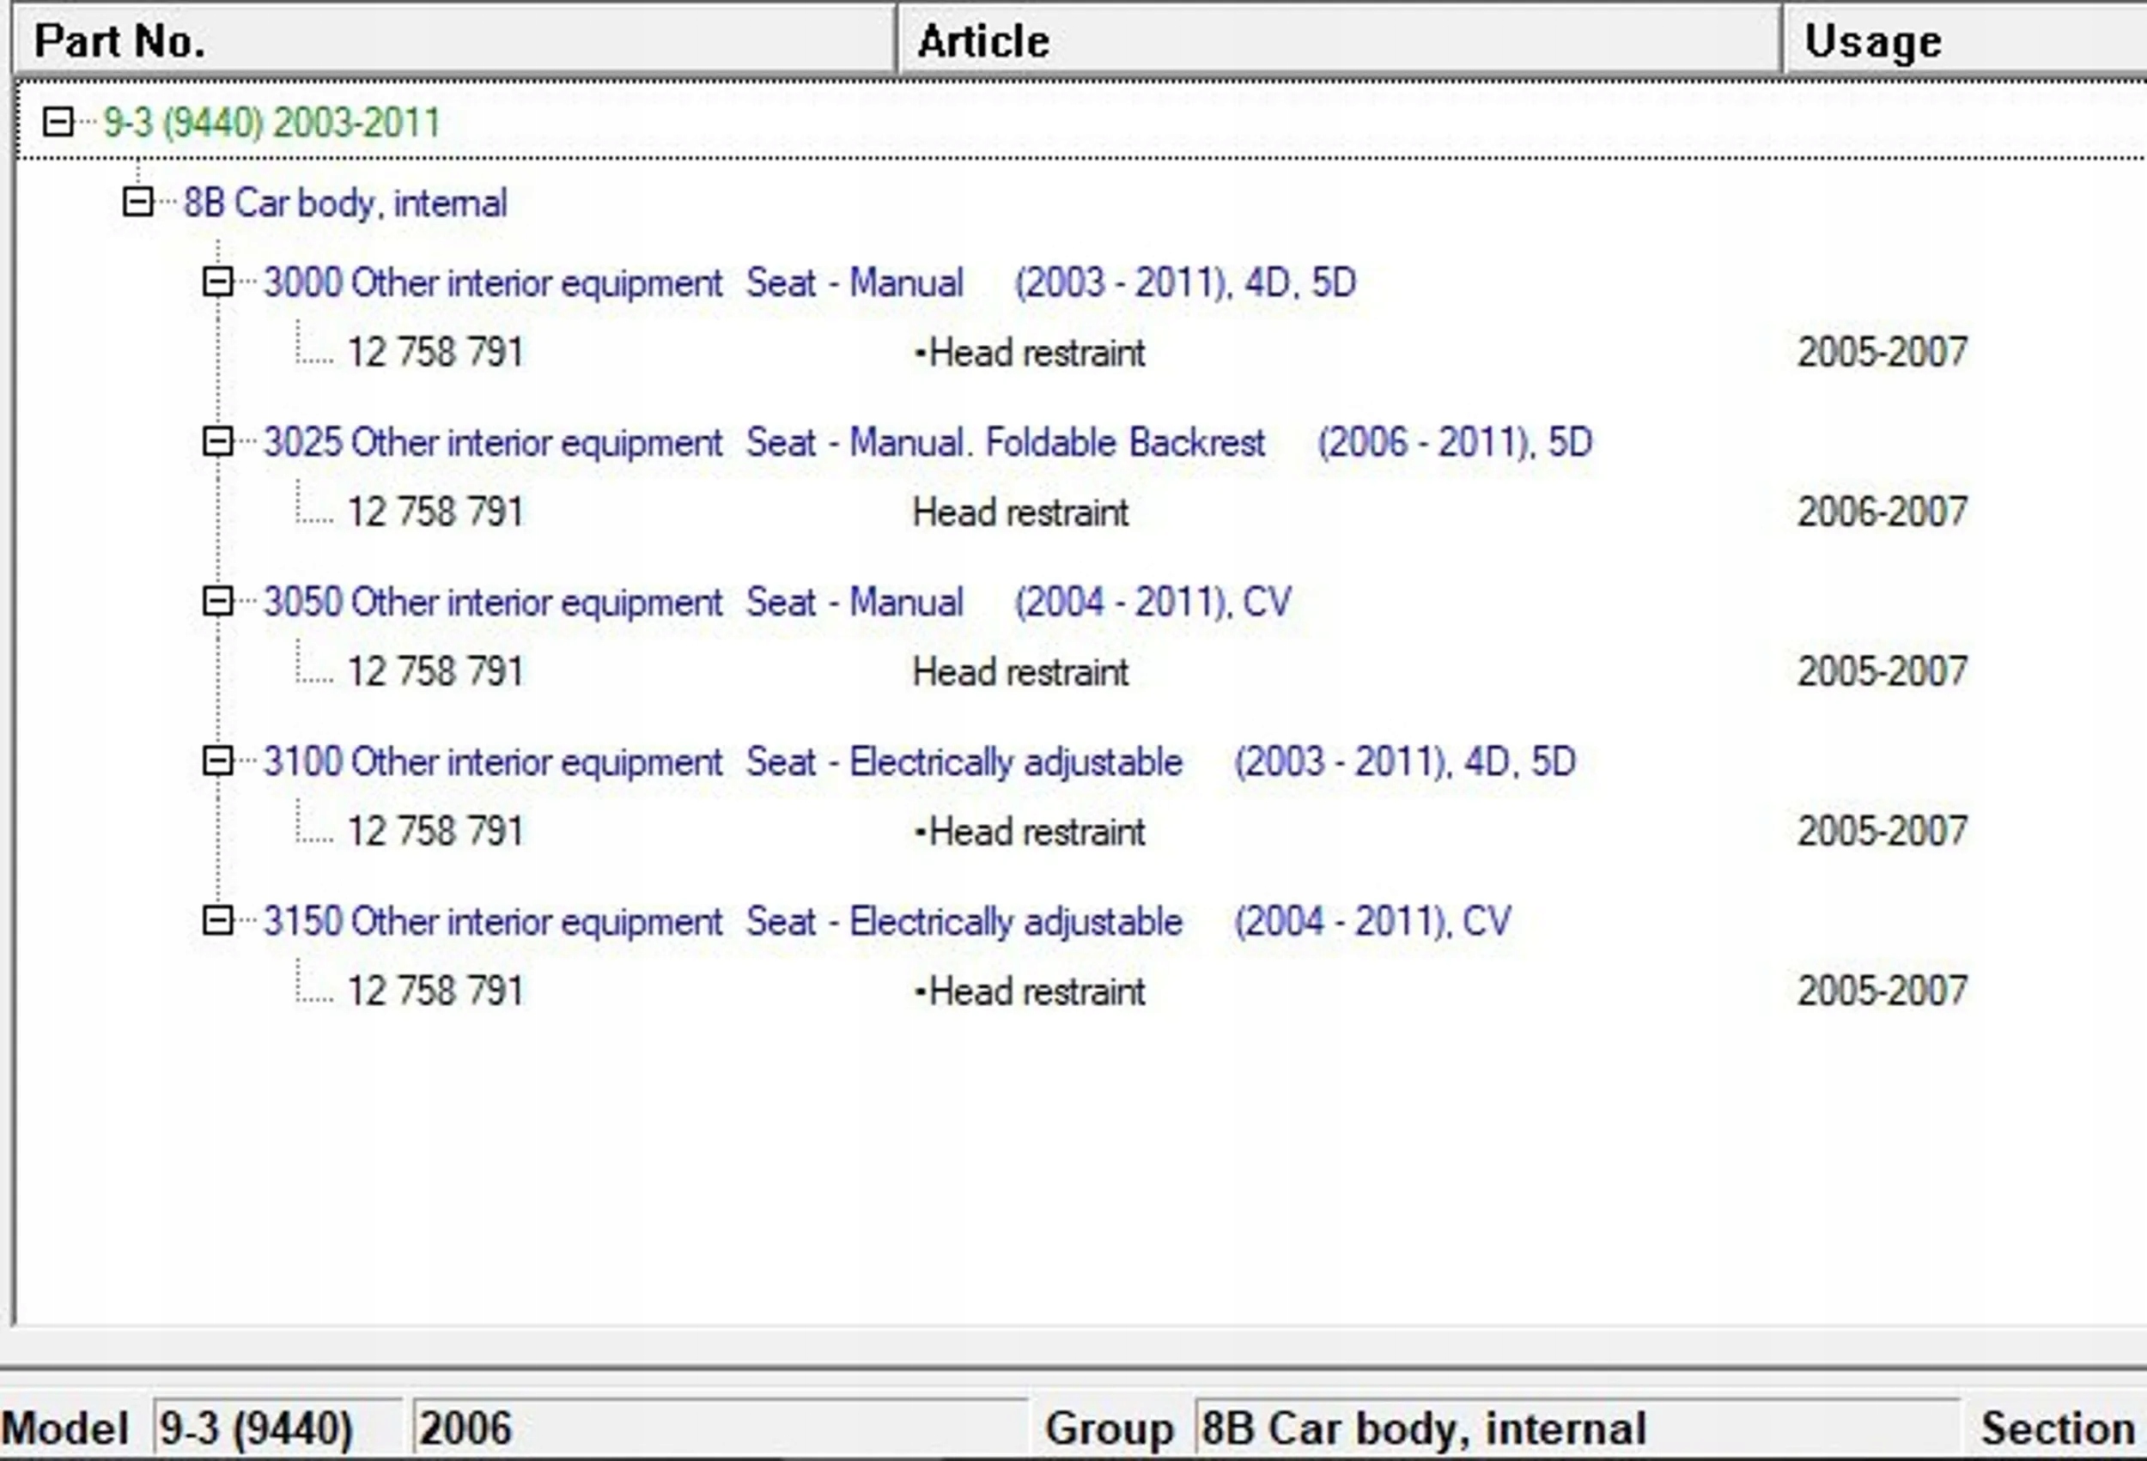Viewport: 2147px width, 1461px height.
Task: Select part 12 758 791 under section 3000
Action: (435, 353)
